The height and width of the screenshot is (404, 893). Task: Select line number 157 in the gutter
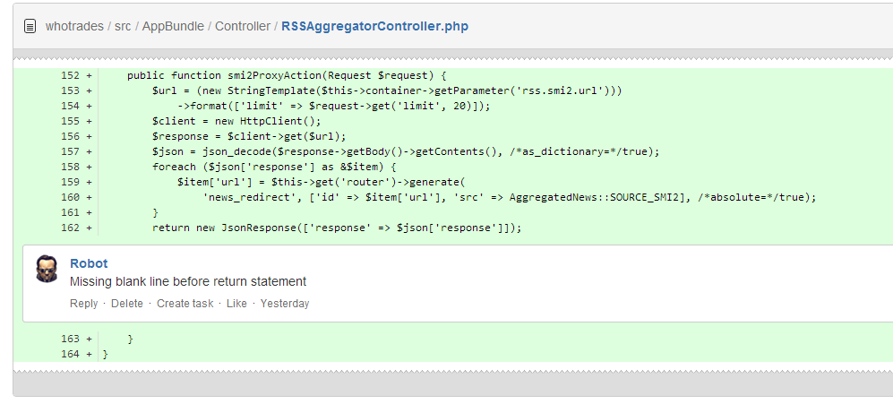70,151
